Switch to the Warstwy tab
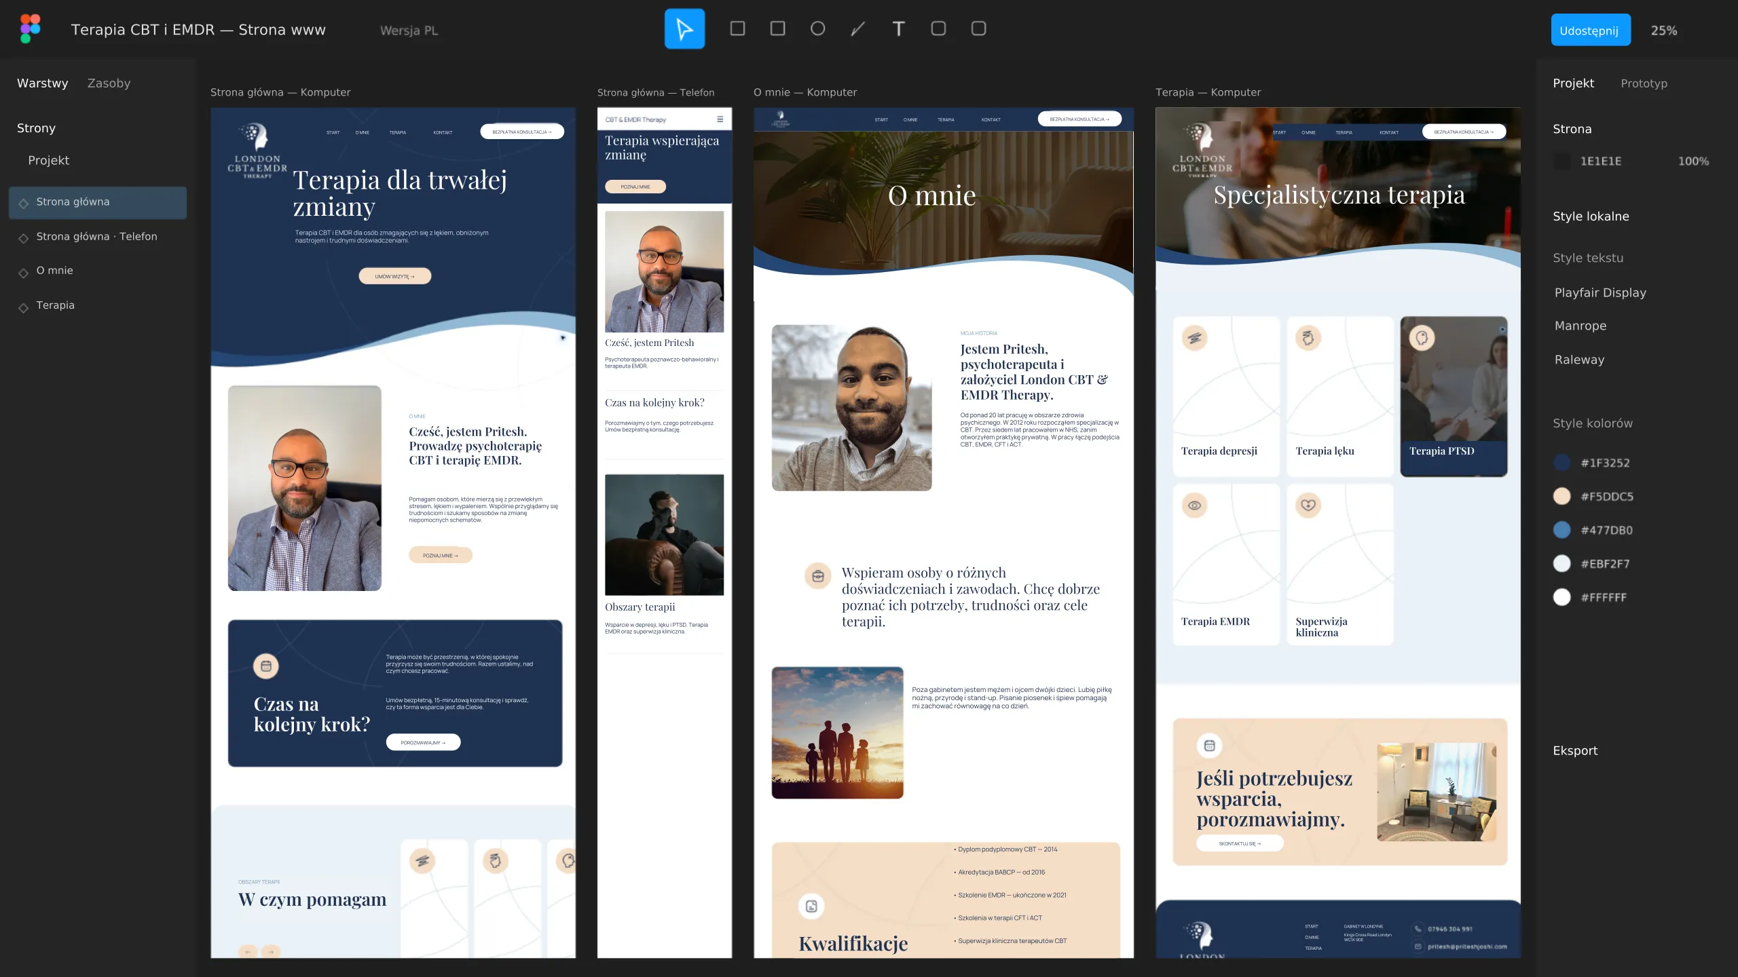This screenshot has height=977, width=1738. (43, 83)
